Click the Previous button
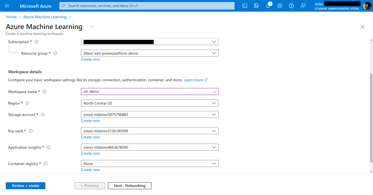 pos(90,186)
